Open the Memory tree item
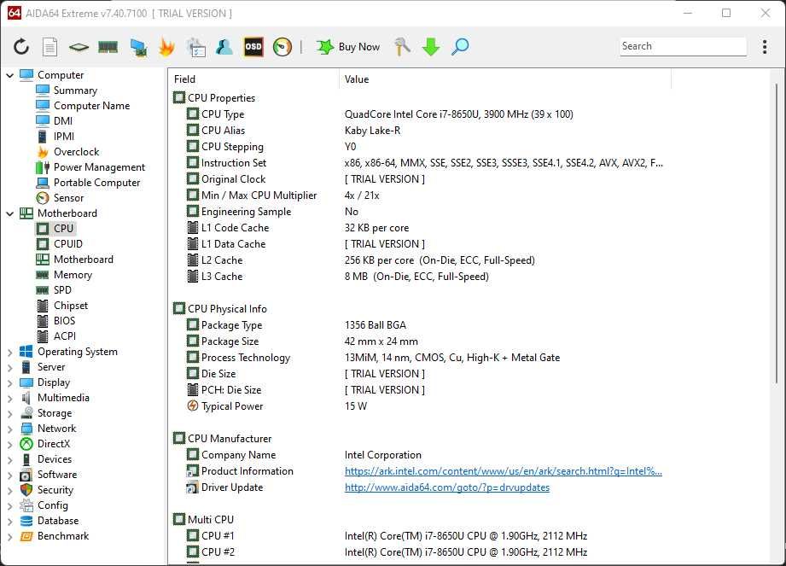 [x=73, y=275]
